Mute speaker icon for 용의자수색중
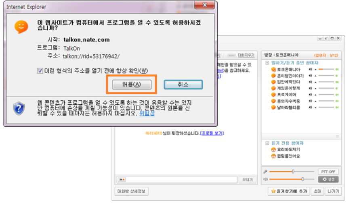Image resolution: width=353 pixels, height=209 pixels. coord(311,101)
